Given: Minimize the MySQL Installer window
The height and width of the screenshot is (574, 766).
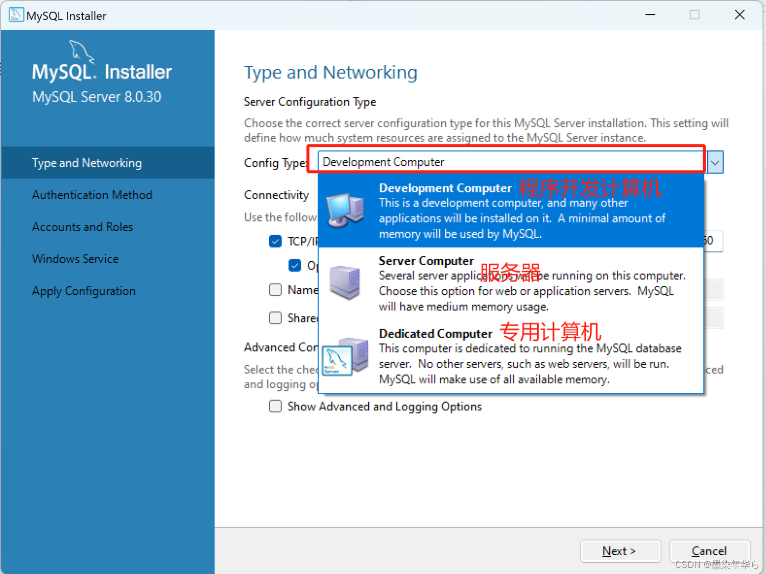Looking at the screenshot, I should pyautogui.click(x=650, y=15).
